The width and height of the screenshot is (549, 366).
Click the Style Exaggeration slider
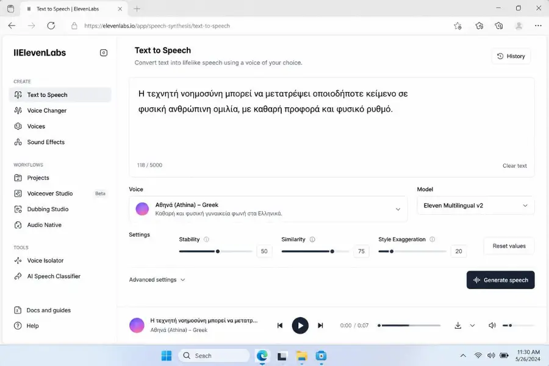[x=412, y=251]
